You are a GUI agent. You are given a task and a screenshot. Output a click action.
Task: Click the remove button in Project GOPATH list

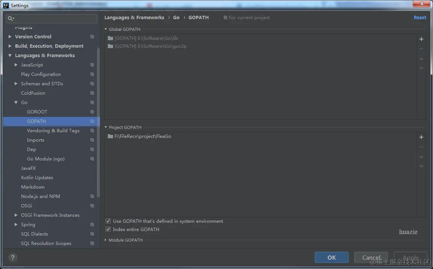[421, 147]
